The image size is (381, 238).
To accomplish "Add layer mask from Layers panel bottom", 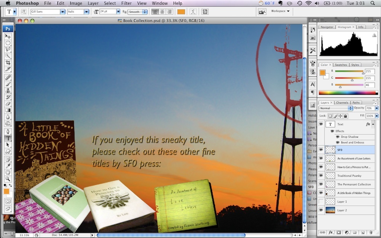I will (x=339, y=232).
